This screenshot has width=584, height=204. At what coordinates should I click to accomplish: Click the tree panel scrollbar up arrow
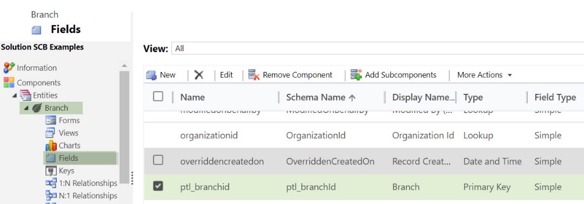point(124,66)
